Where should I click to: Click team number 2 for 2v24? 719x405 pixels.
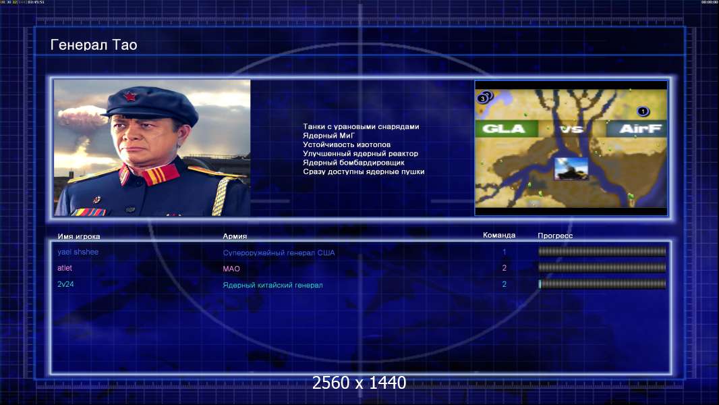(x=504, y=284)
